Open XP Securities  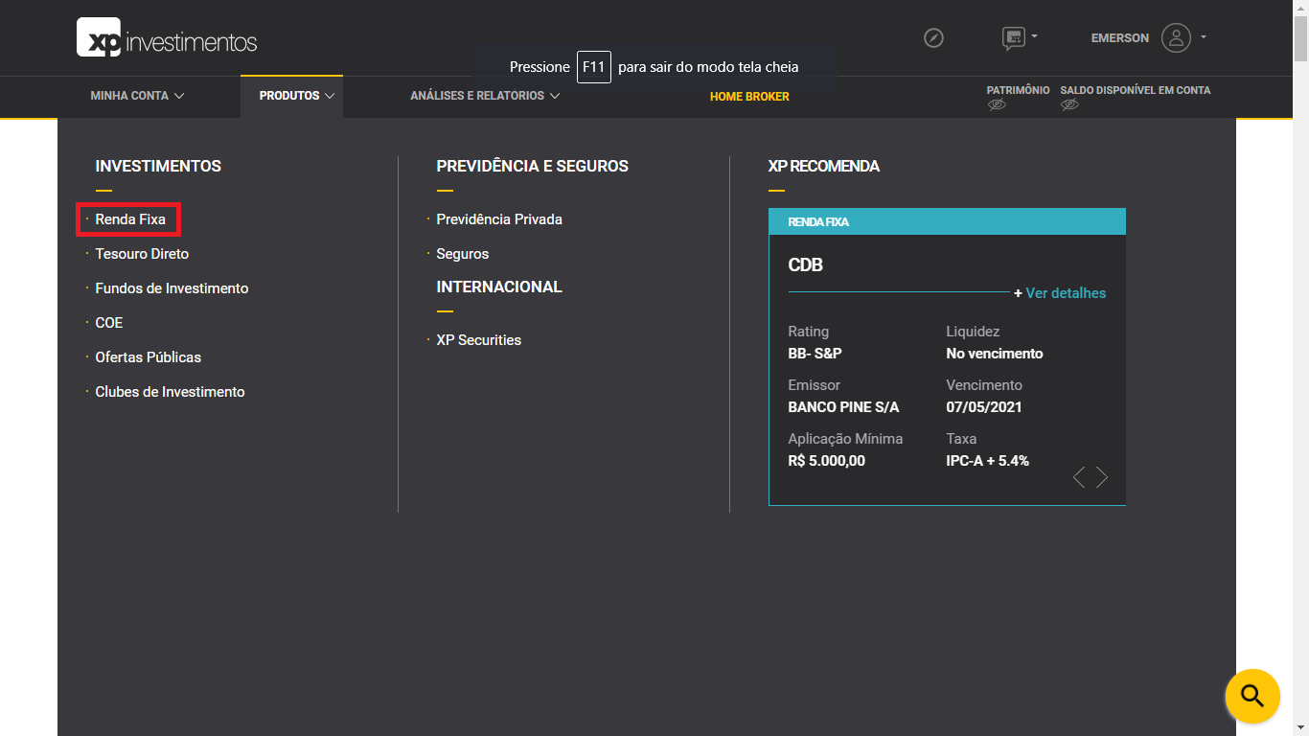[479, 340]
